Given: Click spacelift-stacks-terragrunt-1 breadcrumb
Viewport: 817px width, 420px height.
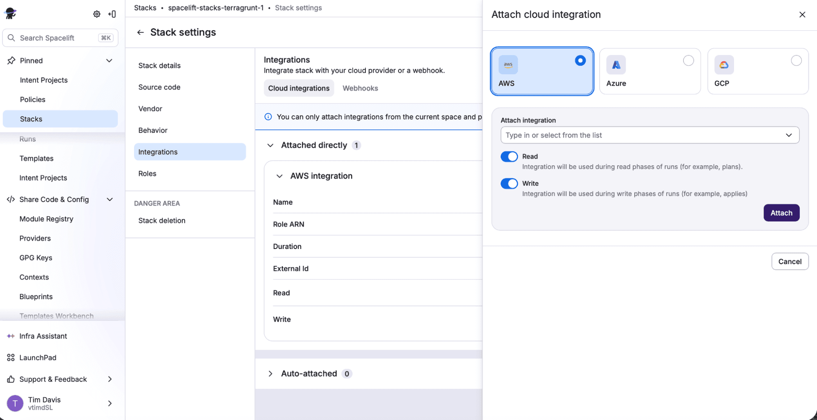Looking at the screenshot, I should (x=216, y=8).
